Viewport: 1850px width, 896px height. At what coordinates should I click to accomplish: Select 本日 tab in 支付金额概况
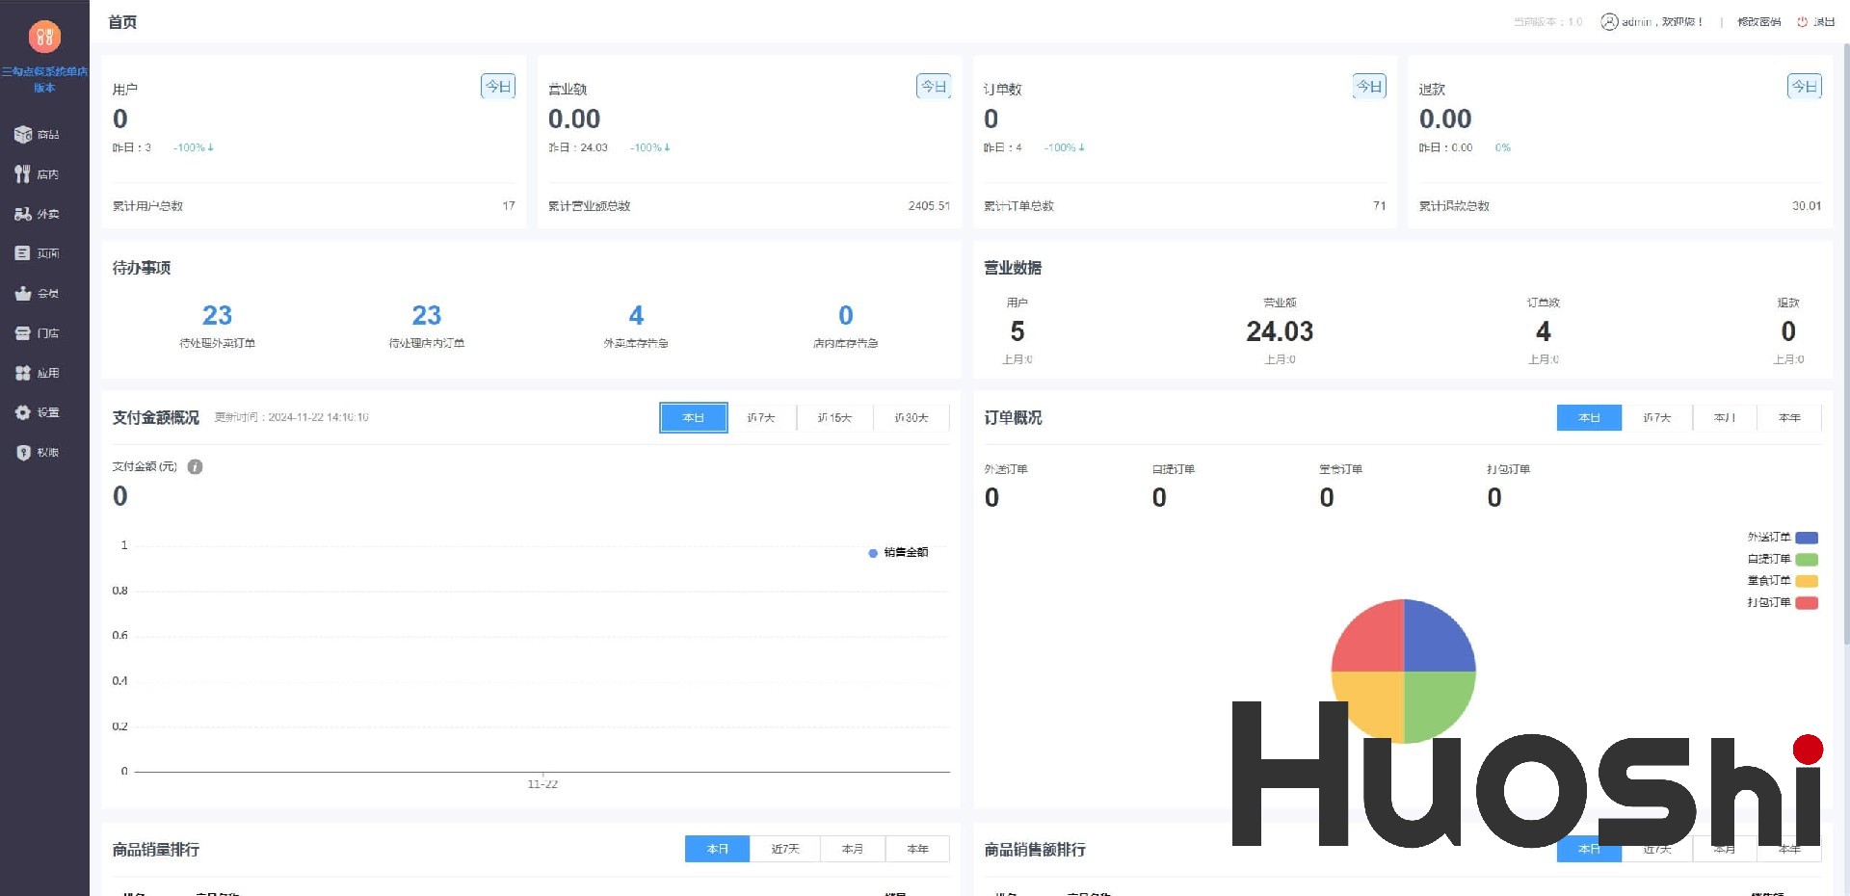tap(694, 418)
